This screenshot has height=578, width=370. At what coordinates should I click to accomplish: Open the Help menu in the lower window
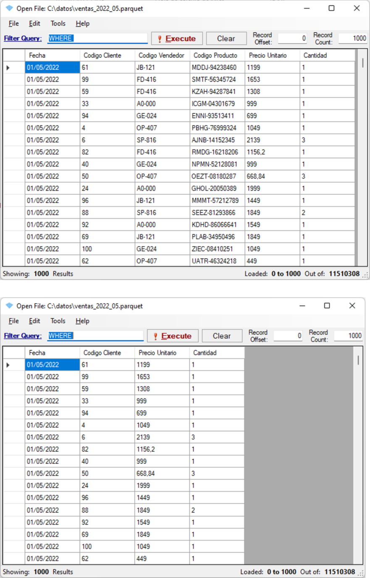point(82,321)
